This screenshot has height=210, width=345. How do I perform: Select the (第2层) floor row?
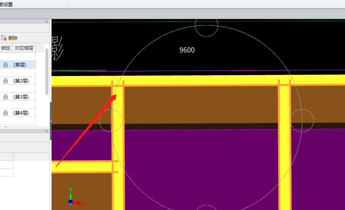click(18, 81)
